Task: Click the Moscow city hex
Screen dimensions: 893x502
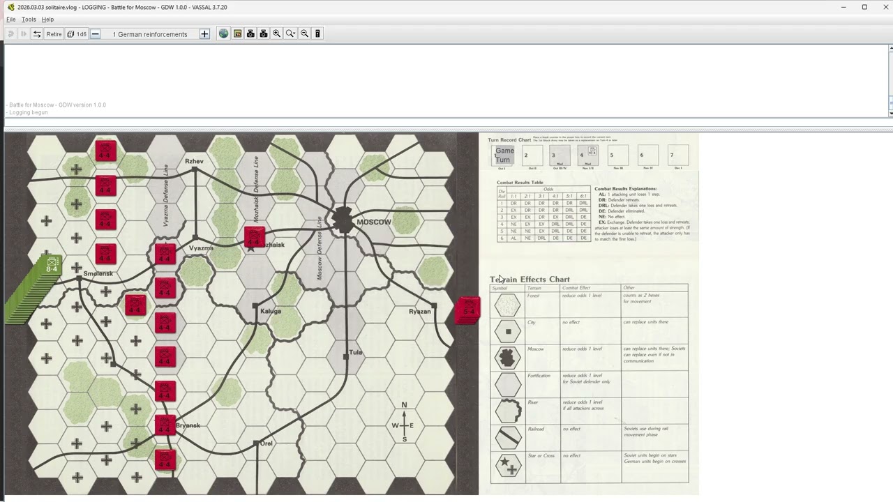Action: tap(343, 221)
